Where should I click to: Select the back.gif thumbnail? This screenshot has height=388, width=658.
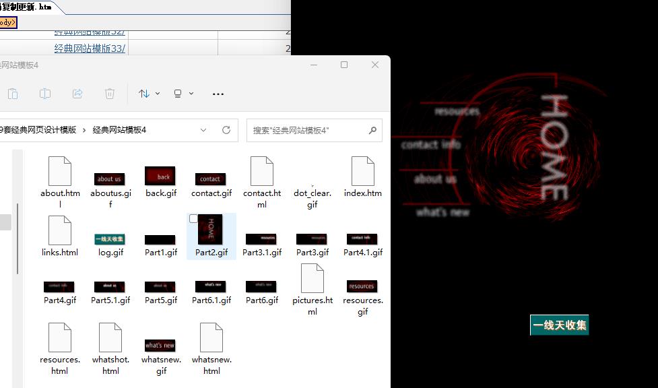click(160, 176)
